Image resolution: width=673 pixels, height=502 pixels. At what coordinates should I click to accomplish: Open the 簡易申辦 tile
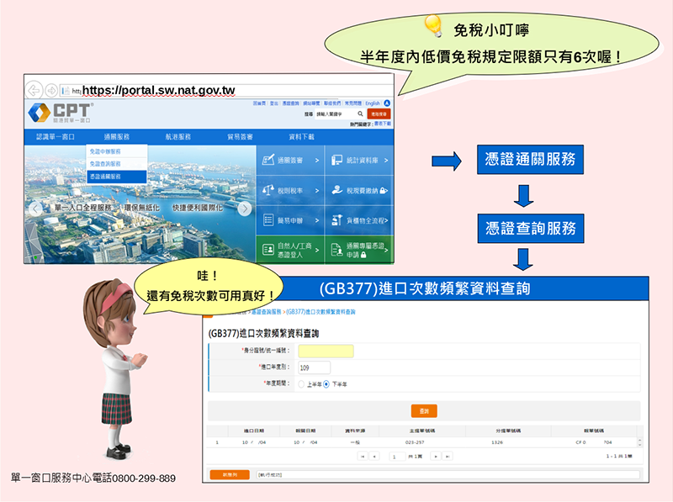coord(289,220)
